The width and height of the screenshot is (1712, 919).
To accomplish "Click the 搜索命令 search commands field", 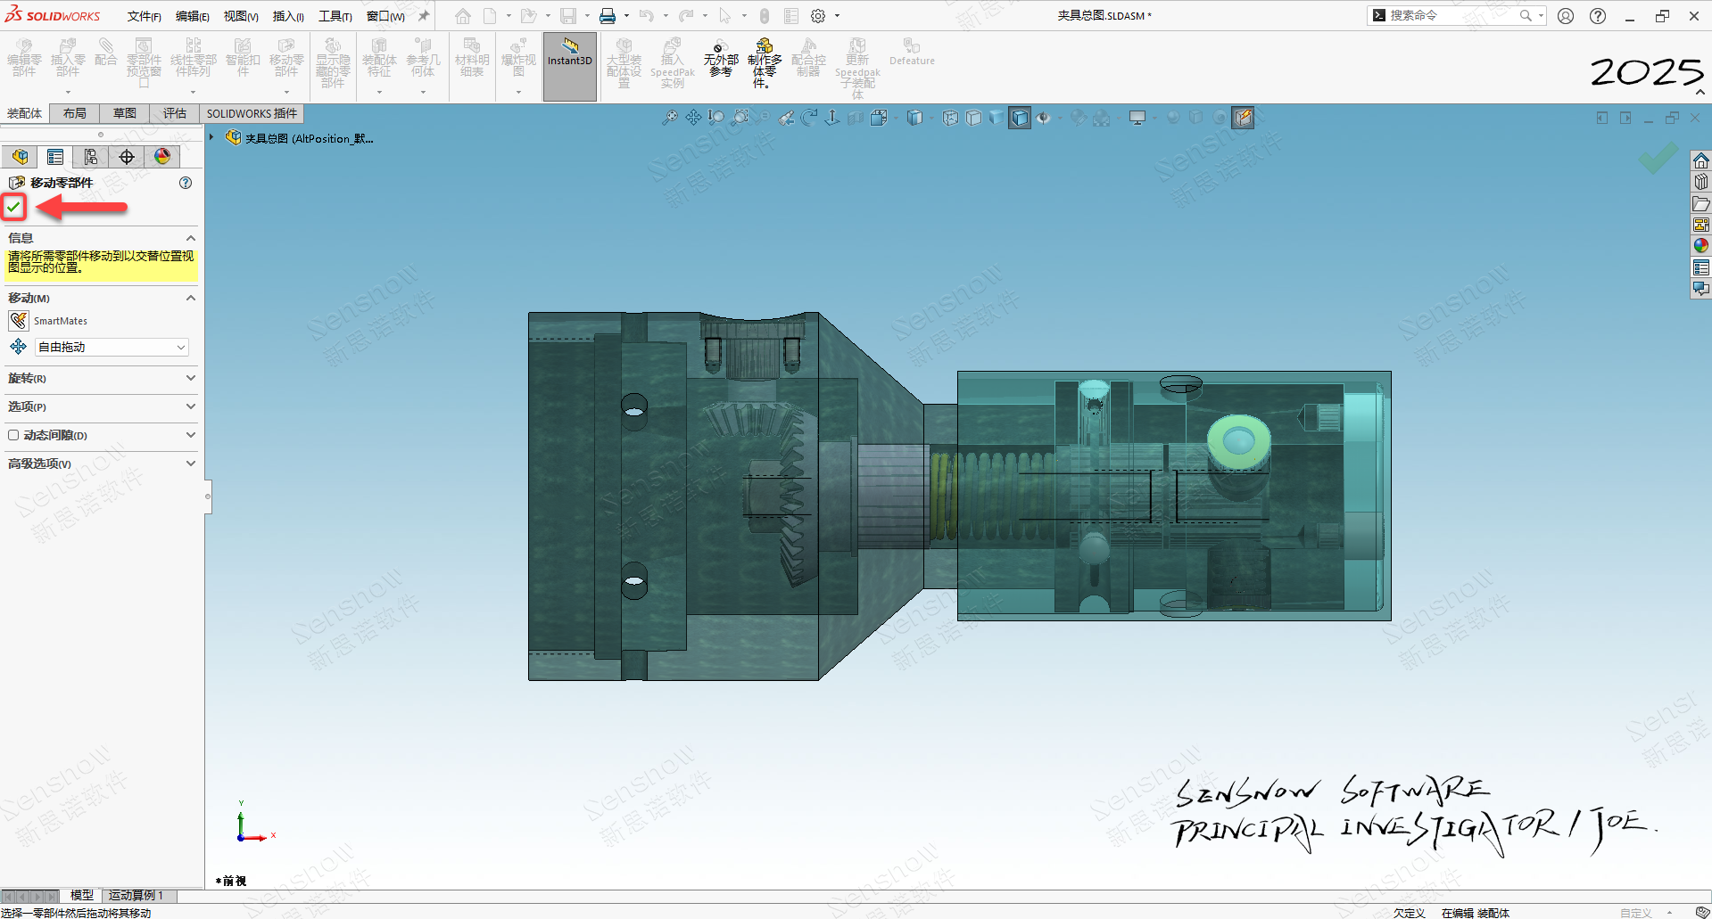I will 1450,15.
